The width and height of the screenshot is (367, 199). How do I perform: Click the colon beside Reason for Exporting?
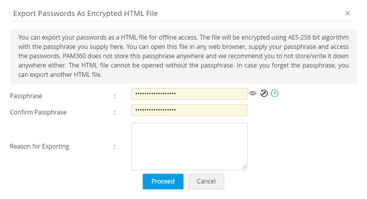114,146
